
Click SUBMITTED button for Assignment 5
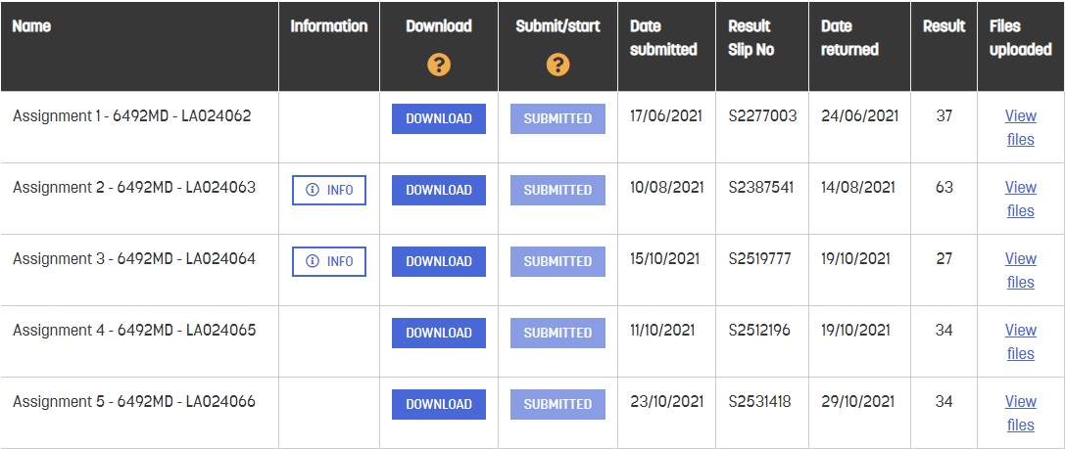click(x=557, y=404)
